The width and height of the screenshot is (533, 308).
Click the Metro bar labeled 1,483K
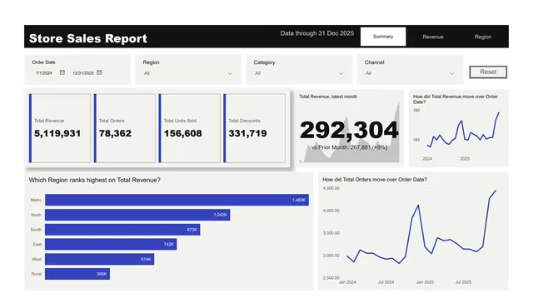[x=177, y=200]
